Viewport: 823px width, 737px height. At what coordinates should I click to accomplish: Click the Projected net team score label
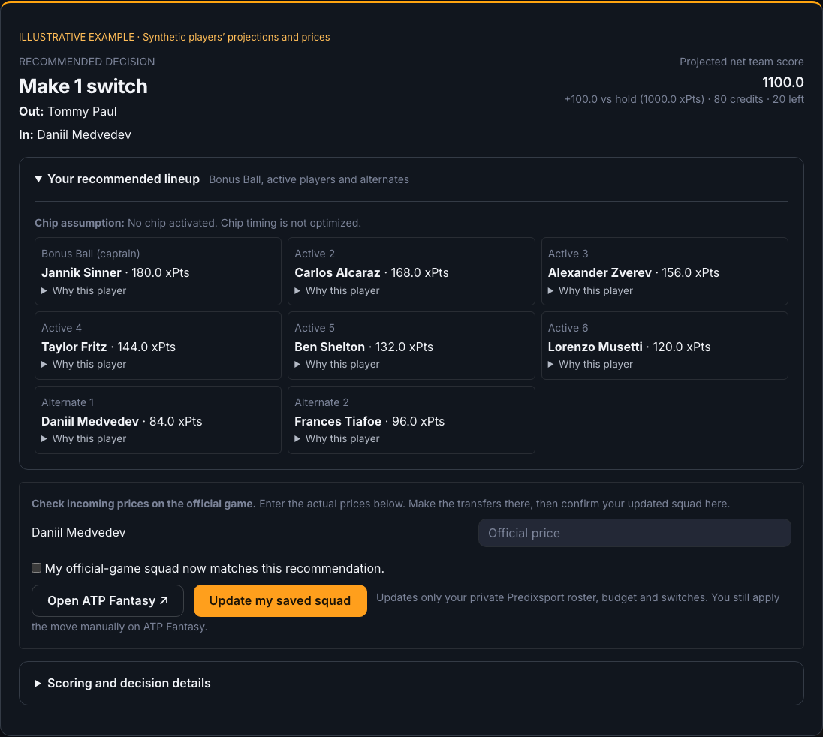click(742, 62)
